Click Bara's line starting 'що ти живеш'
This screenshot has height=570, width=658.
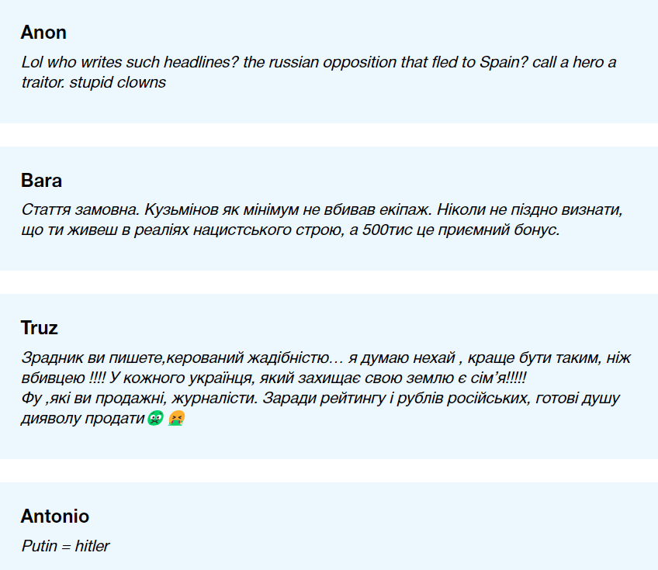[x=290, y=230]
